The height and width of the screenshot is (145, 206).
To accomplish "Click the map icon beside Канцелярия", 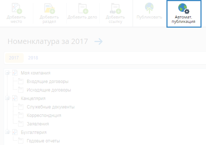I will [15, 99].
